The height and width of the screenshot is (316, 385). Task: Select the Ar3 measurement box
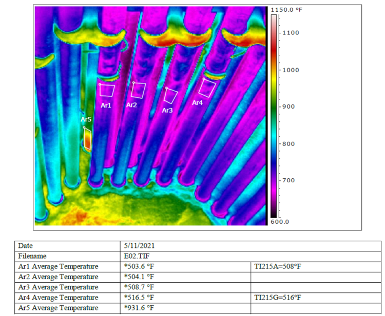(x=171, y=96)
